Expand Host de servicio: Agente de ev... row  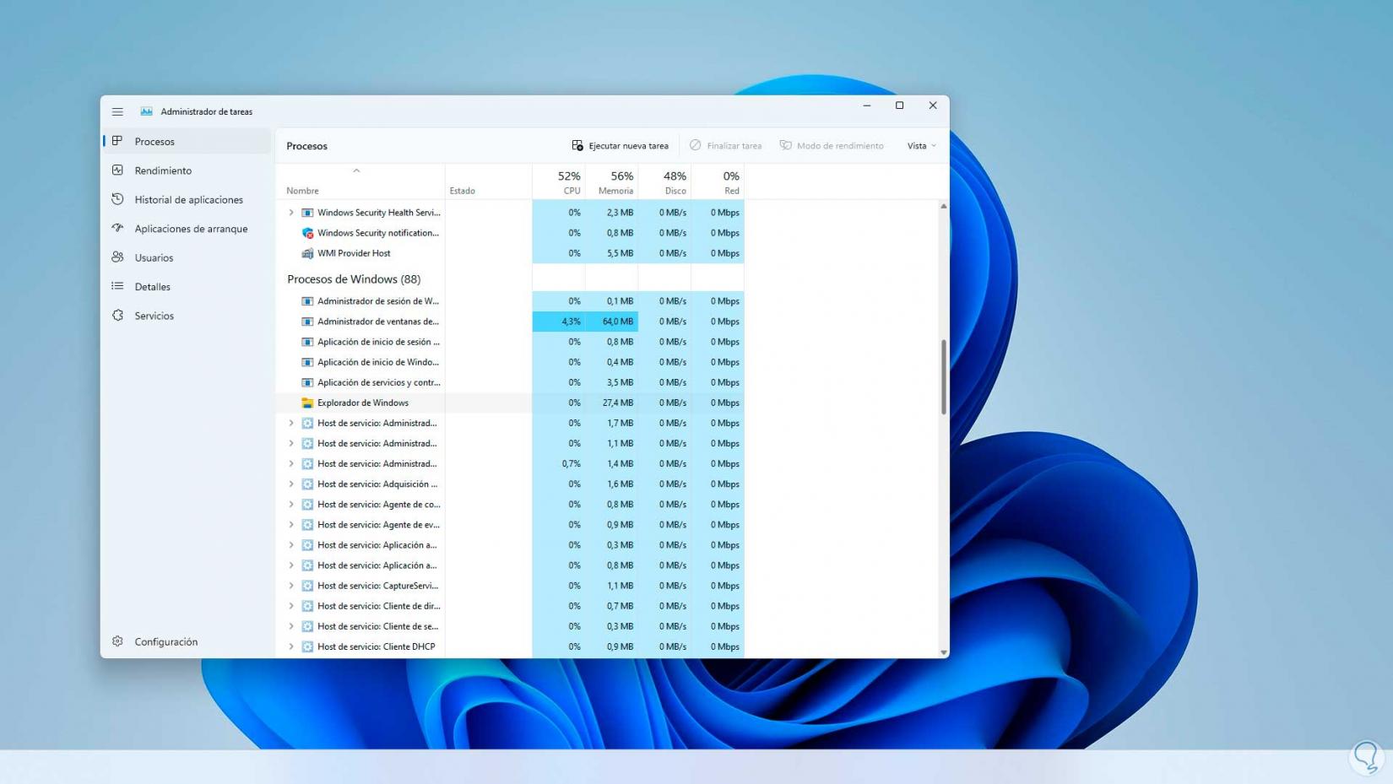(291, 525)
